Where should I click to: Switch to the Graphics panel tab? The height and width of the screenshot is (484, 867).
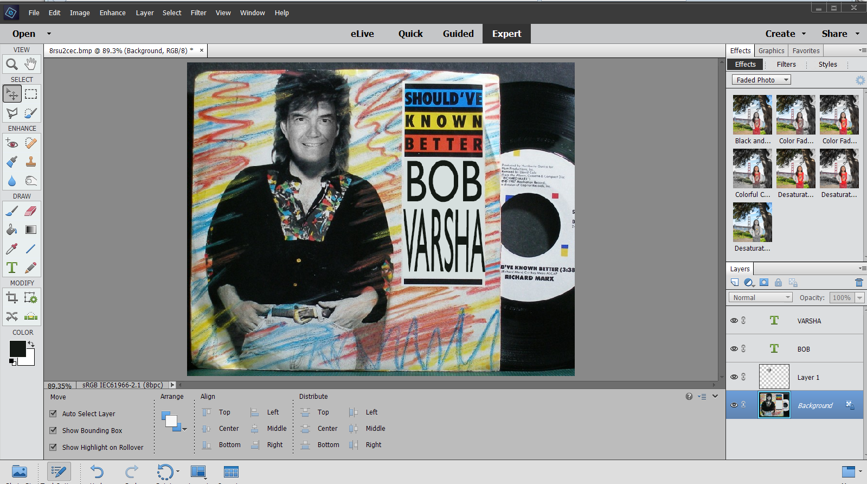[771, 50]
